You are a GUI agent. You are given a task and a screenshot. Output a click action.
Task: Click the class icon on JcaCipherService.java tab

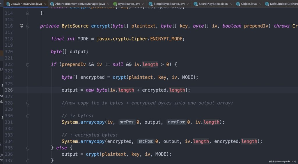[8, 4]
